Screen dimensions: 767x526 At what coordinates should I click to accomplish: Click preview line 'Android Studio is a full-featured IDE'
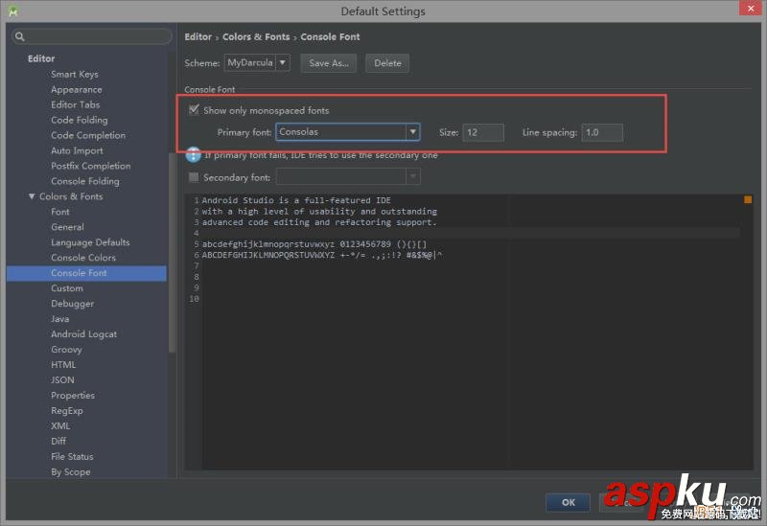(296, 200)
